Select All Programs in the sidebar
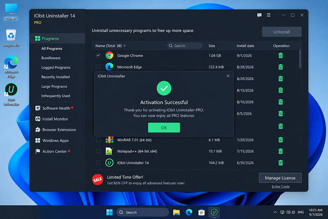 pos(52,49)
